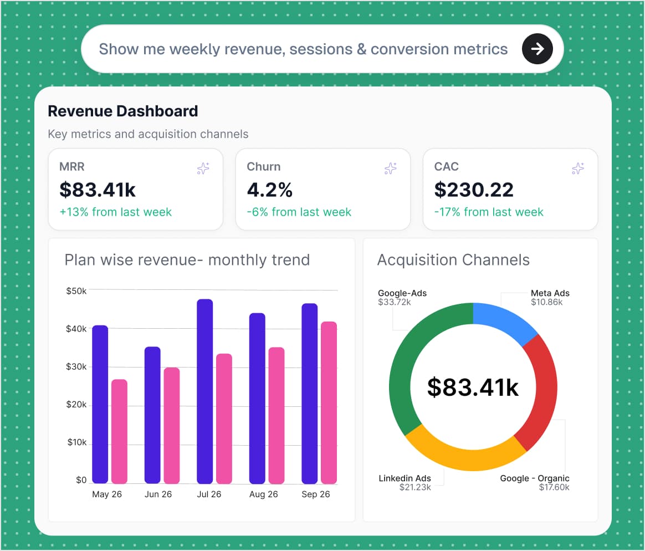Click '-17% from last week' text

pos(489,212)
